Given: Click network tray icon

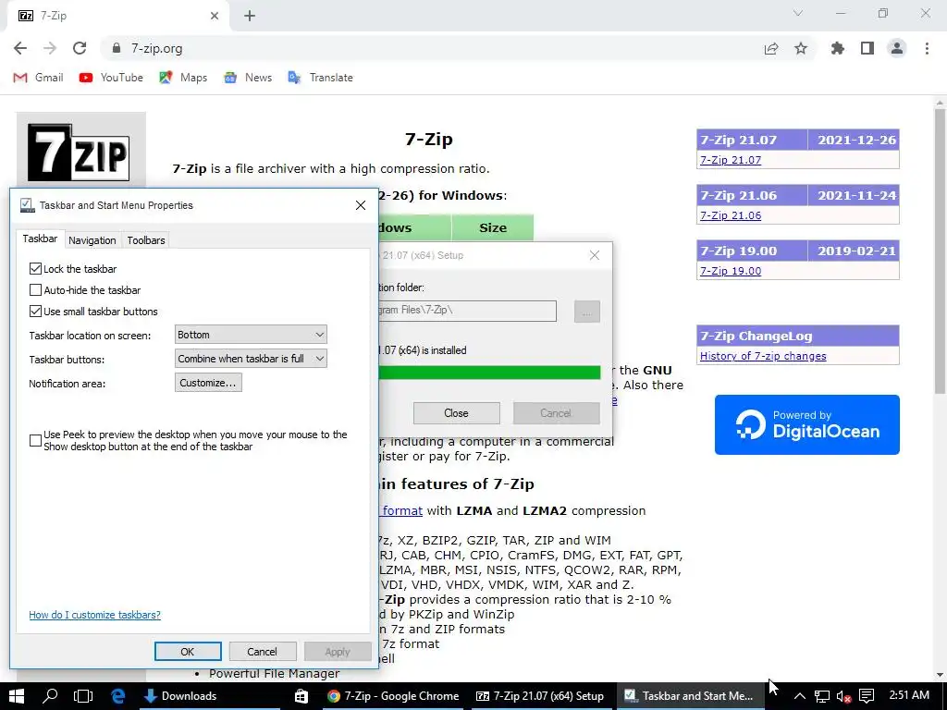Looking at the screenshot, I should pyautogui.click(x=822, y=696).
